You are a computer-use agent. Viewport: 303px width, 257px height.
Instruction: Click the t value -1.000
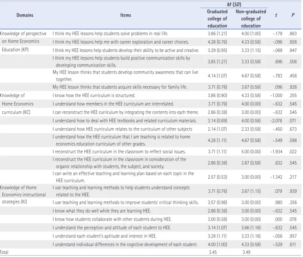(276, 95)
